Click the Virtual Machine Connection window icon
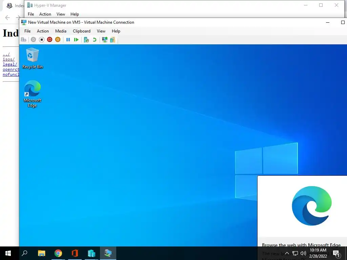This screenshot has width=347, height=260. point(24,22)
